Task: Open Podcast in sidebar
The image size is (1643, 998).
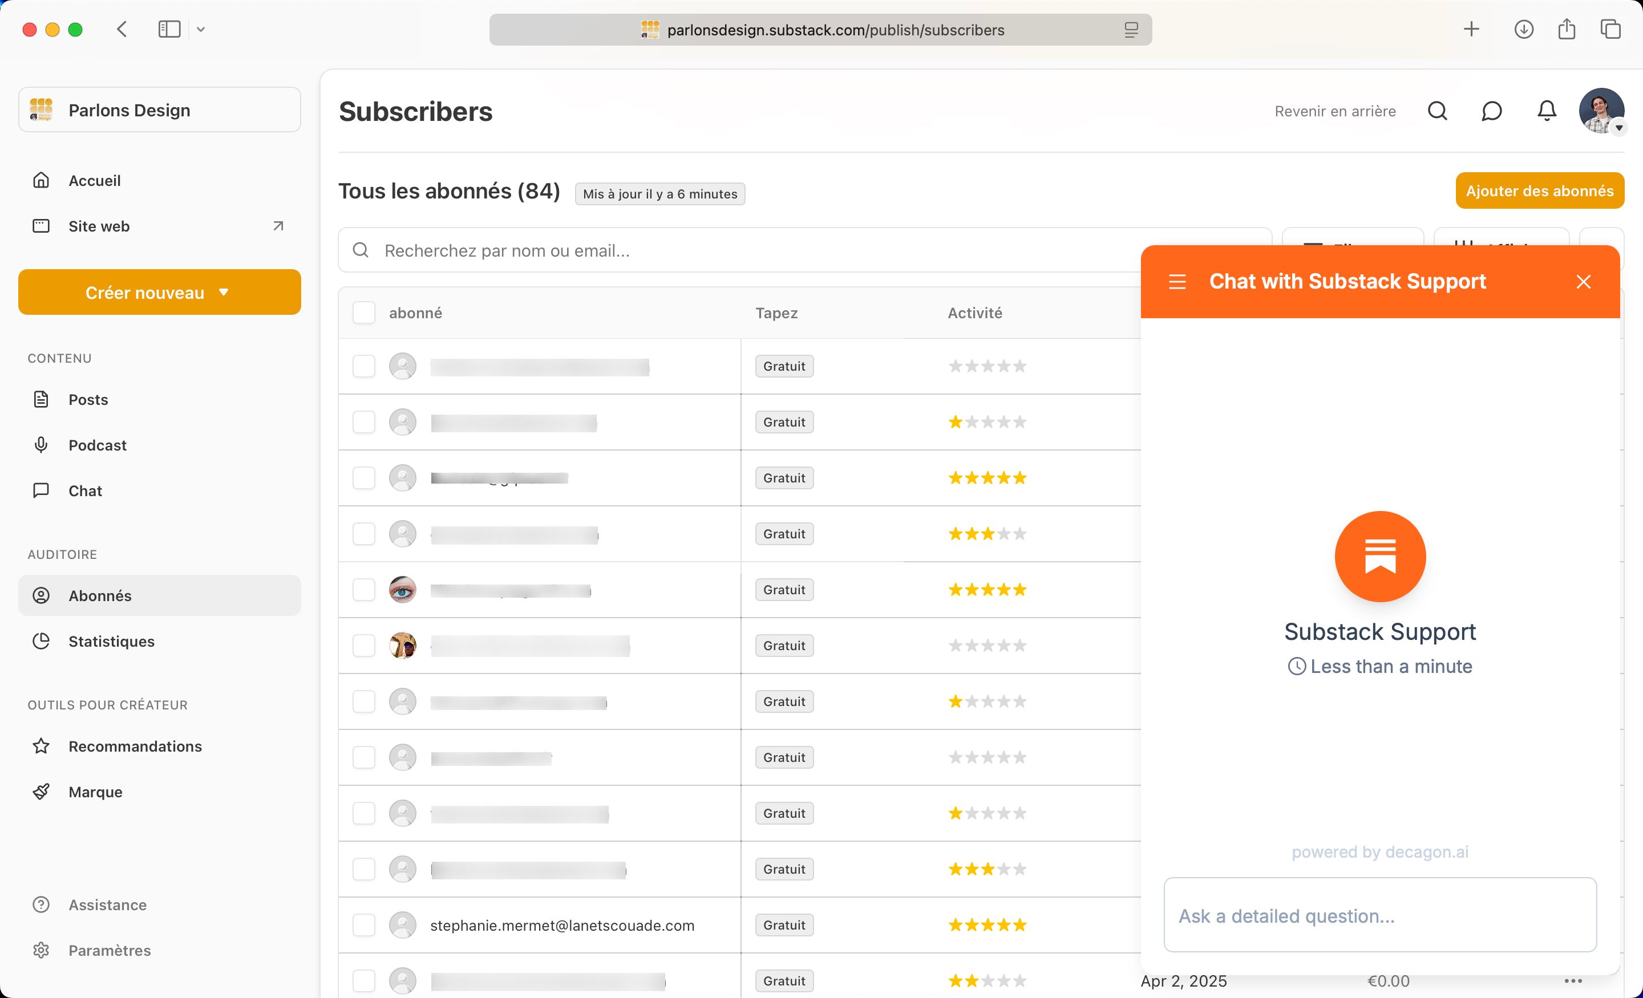Action: click(159, 445)
